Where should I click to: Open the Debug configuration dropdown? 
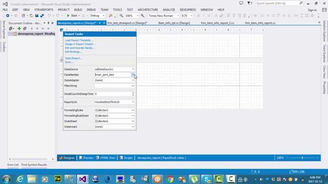pyautogui.click(x=104, y=16)
